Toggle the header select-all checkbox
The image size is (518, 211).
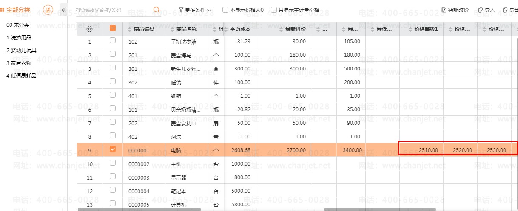coord(113,28)
